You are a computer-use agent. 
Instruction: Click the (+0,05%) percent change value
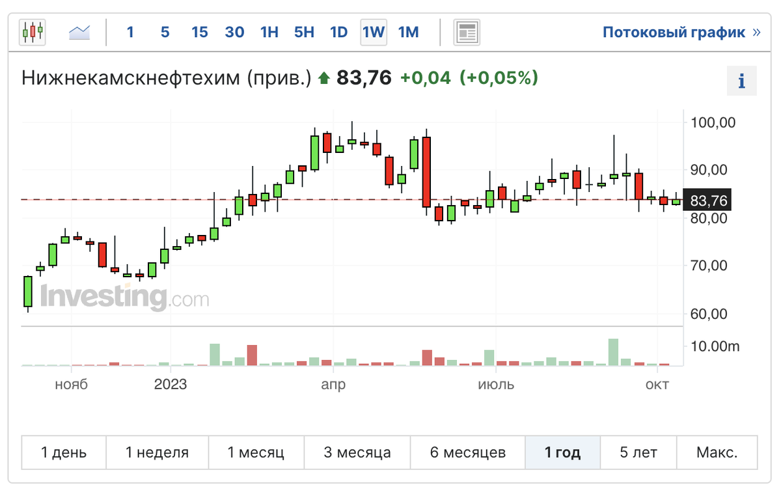(x=499, y=78)
